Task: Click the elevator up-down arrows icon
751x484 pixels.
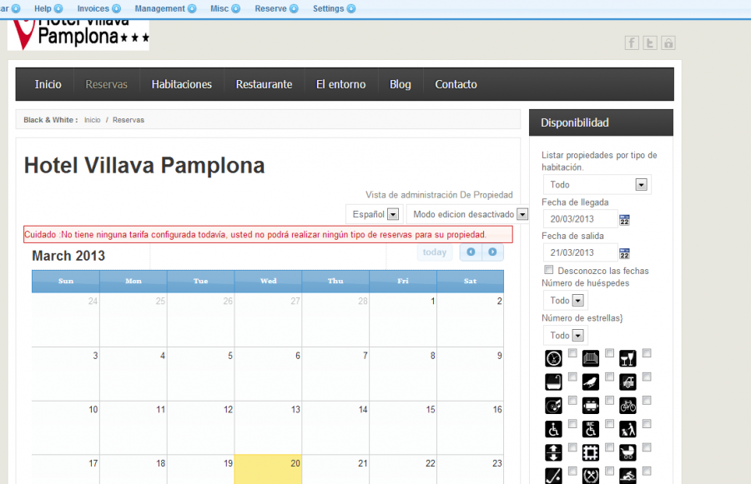Action: (553, 452)
